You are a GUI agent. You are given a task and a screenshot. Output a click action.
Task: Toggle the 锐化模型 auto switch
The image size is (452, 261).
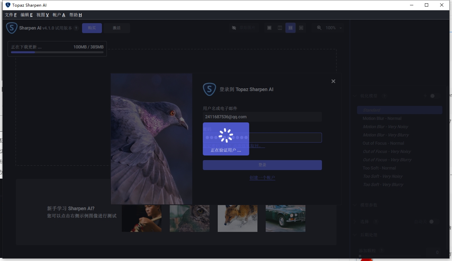point(435,96)
